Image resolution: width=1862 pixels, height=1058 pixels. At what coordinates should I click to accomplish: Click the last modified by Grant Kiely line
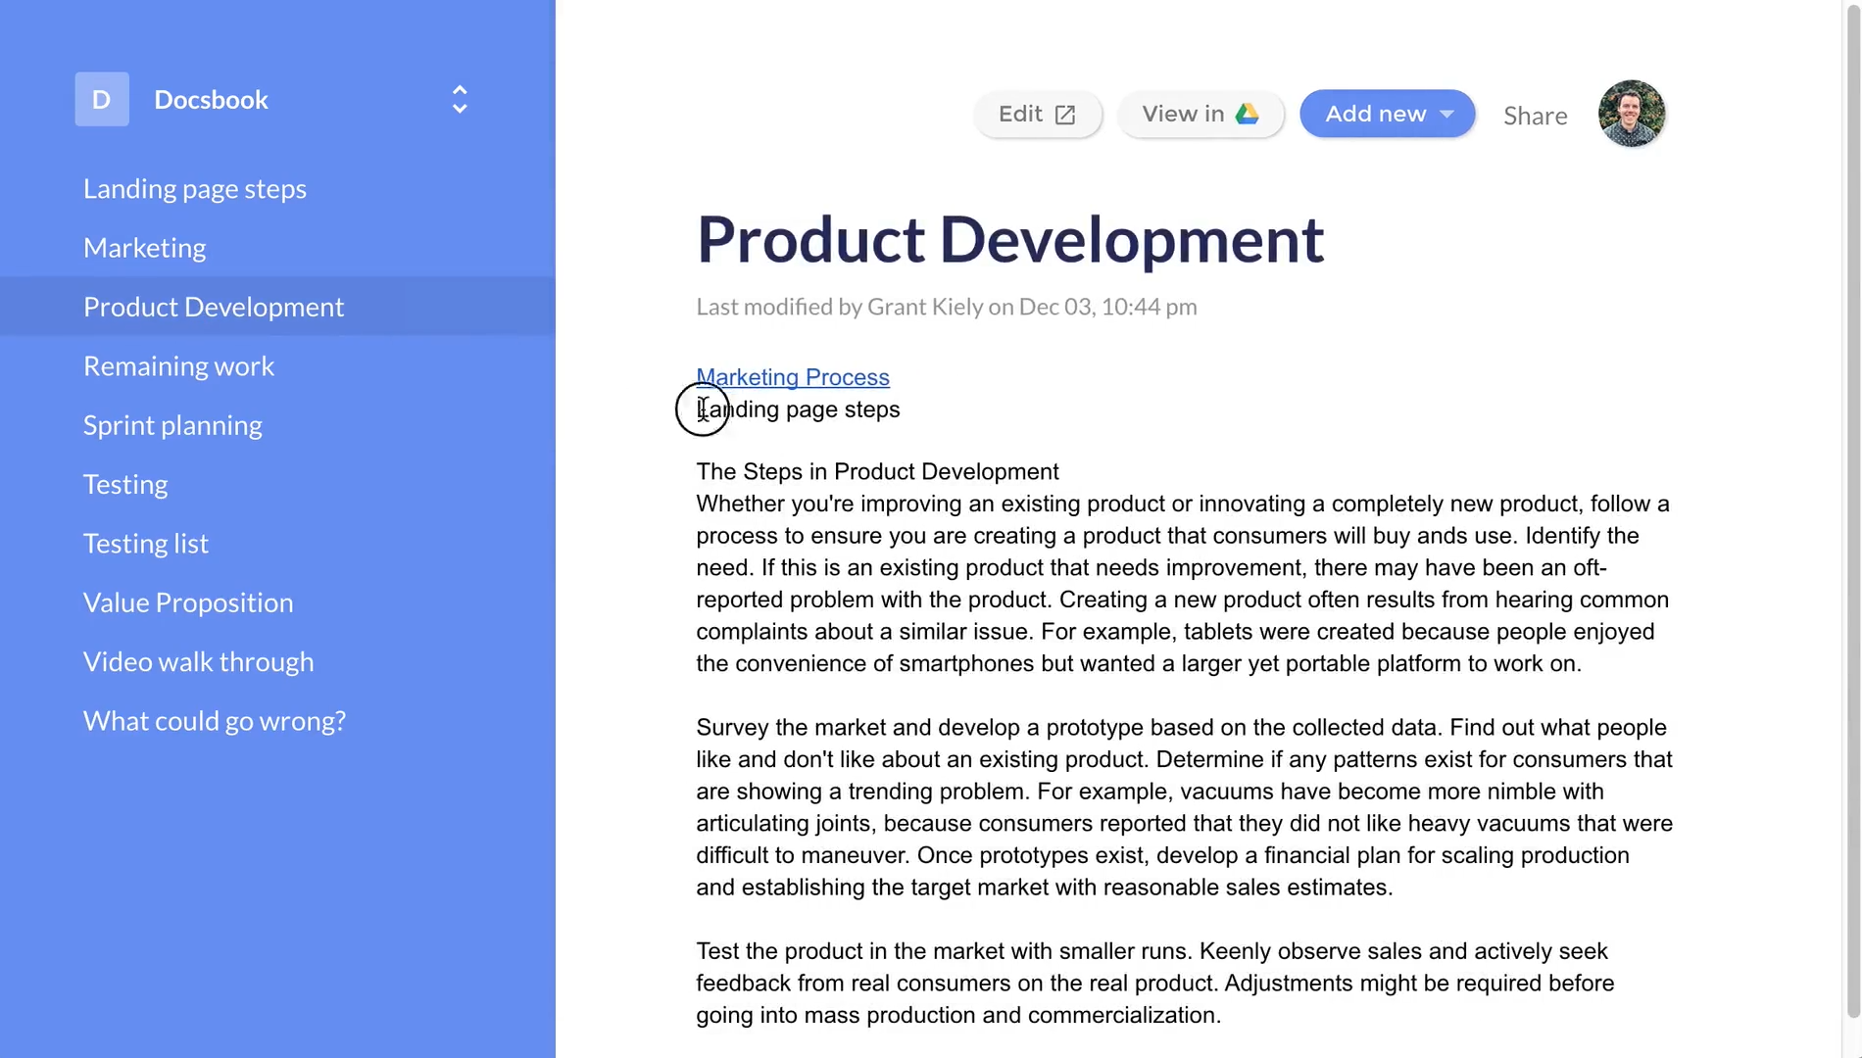pyautogui.click(x=946, y=307)
